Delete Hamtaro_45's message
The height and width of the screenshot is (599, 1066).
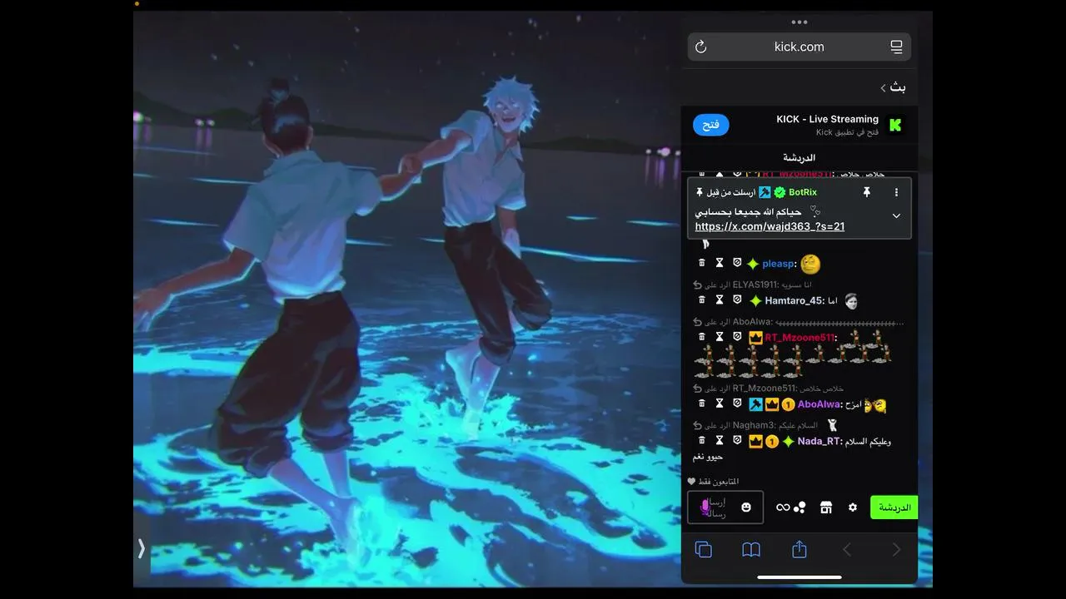(701, 300)
